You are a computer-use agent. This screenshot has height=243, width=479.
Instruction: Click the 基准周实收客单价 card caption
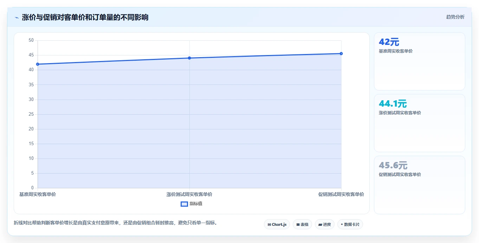[x=396, y=51]
